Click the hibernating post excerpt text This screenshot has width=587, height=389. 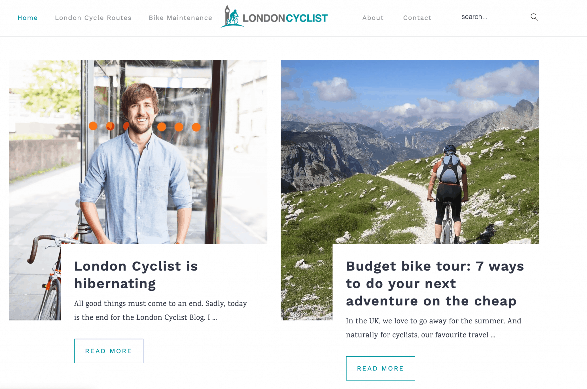(161, 311)
